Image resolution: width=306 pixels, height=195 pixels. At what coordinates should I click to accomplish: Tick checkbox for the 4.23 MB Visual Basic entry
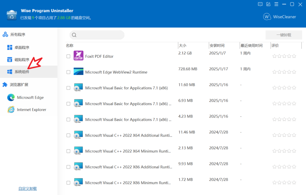coord(68,119)
